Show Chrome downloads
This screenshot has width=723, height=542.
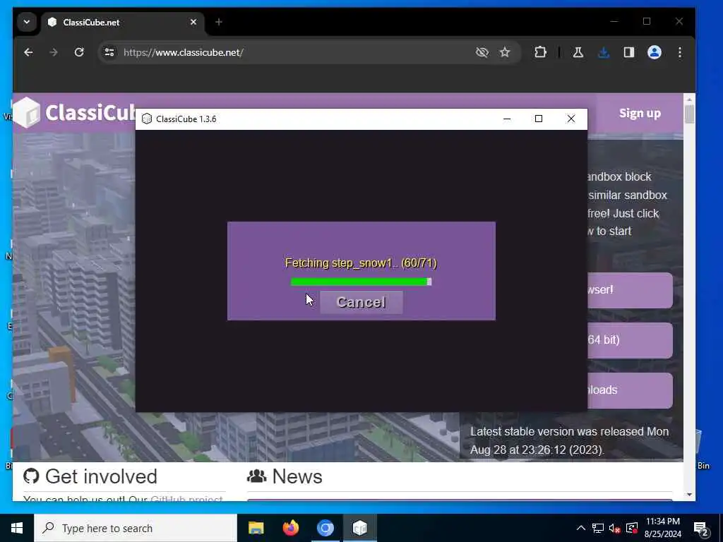point(603,52)
